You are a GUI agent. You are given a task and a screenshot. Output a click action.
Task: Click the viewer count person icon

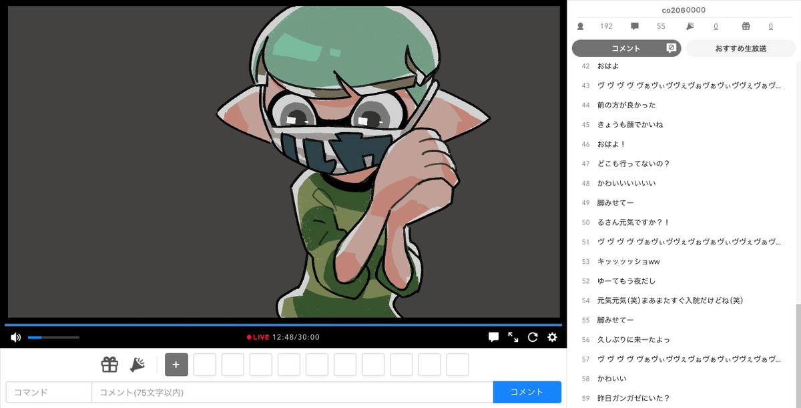click(580, 26)
